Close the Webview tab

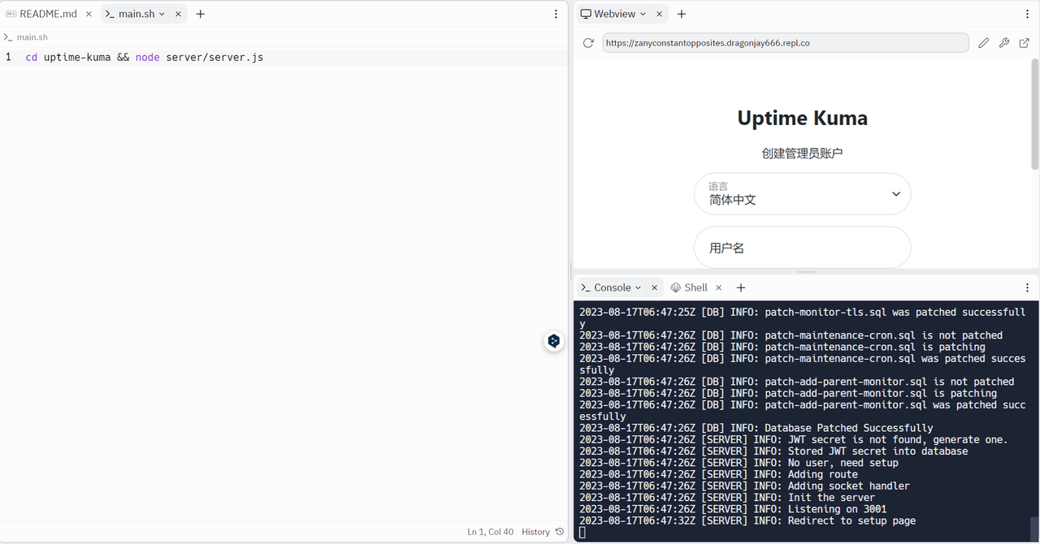coord(659,14)
